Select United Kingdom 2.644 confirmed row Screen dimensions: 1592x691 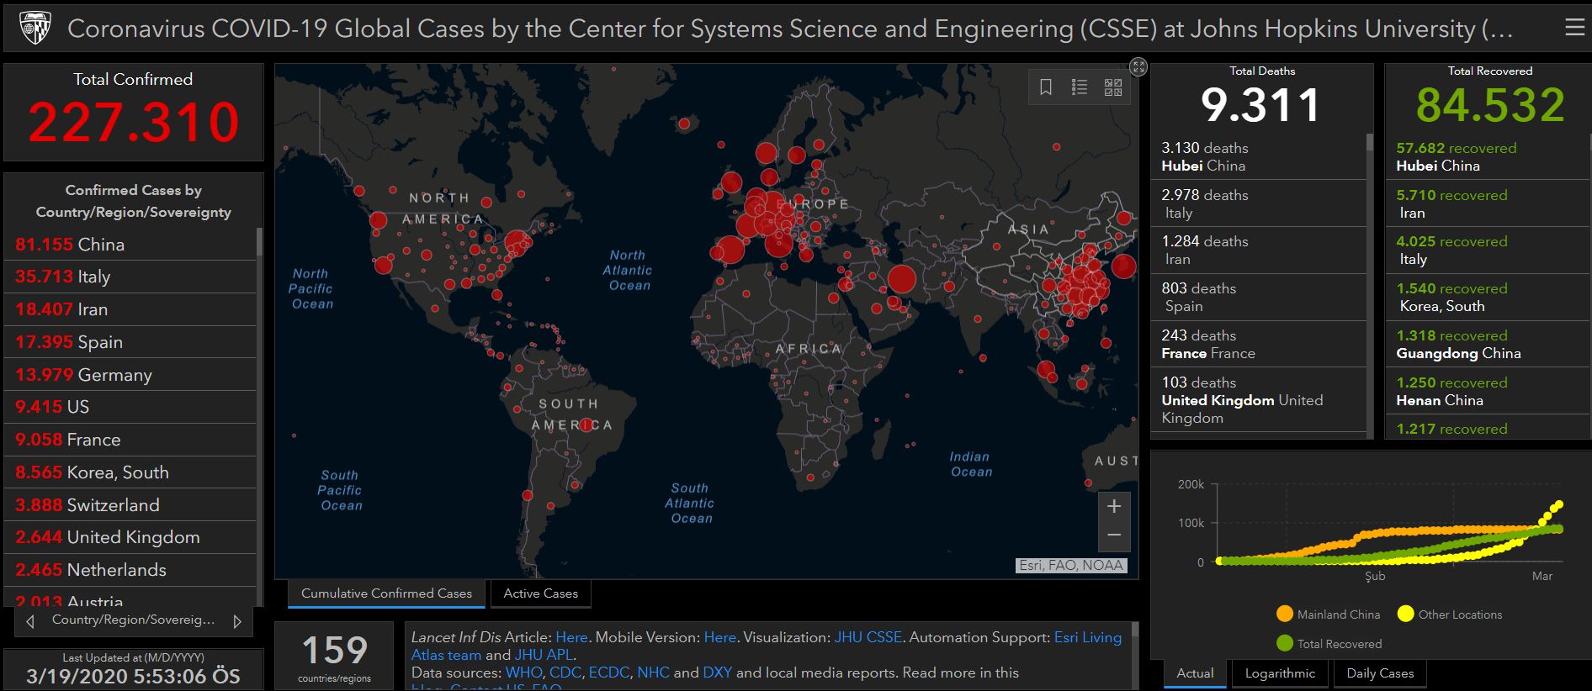(x=130, y=537)
